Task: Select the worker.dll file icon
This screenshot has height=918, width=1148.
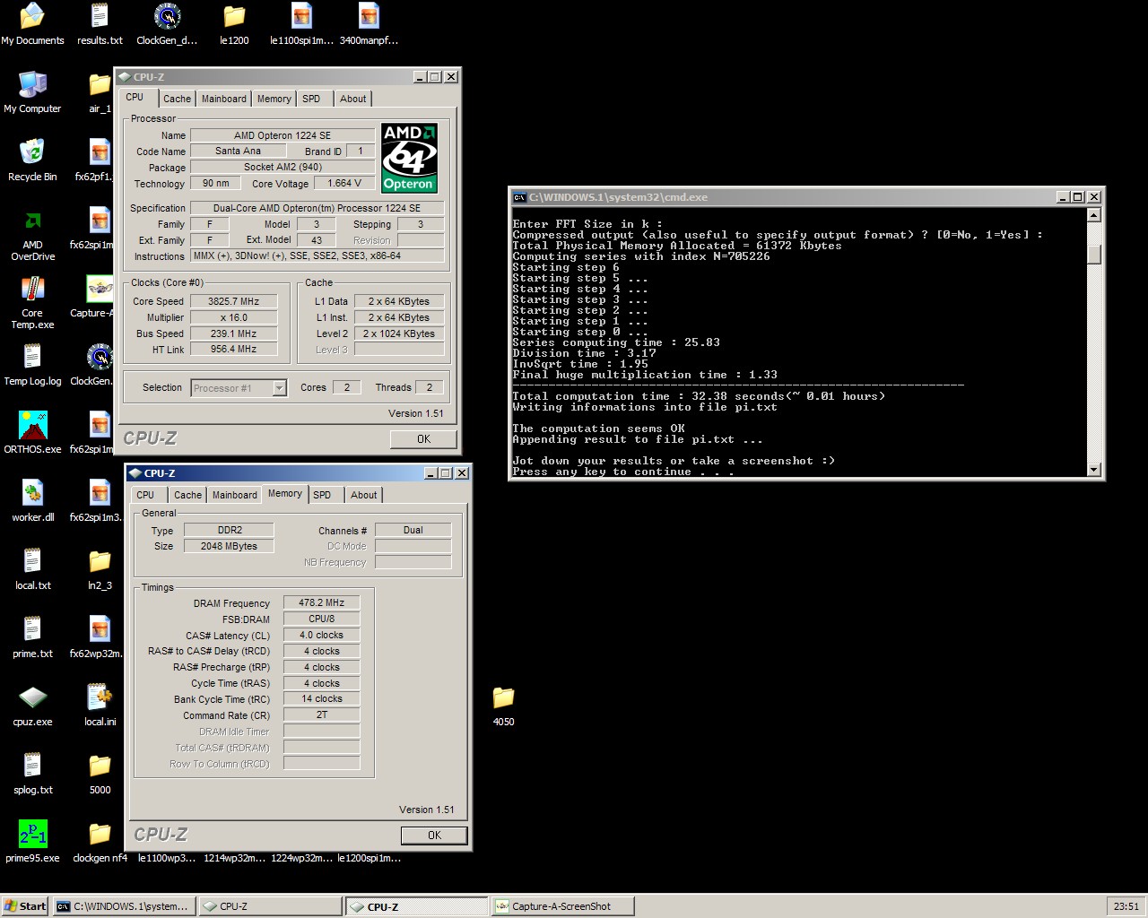Action: (x=32, y=493)
